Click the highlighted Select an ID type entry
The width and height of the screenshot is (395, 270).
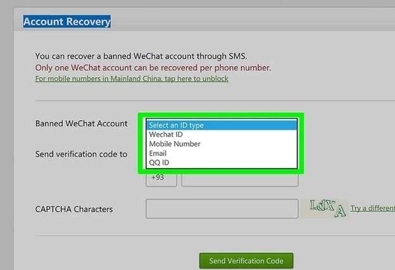pos(222,125)
